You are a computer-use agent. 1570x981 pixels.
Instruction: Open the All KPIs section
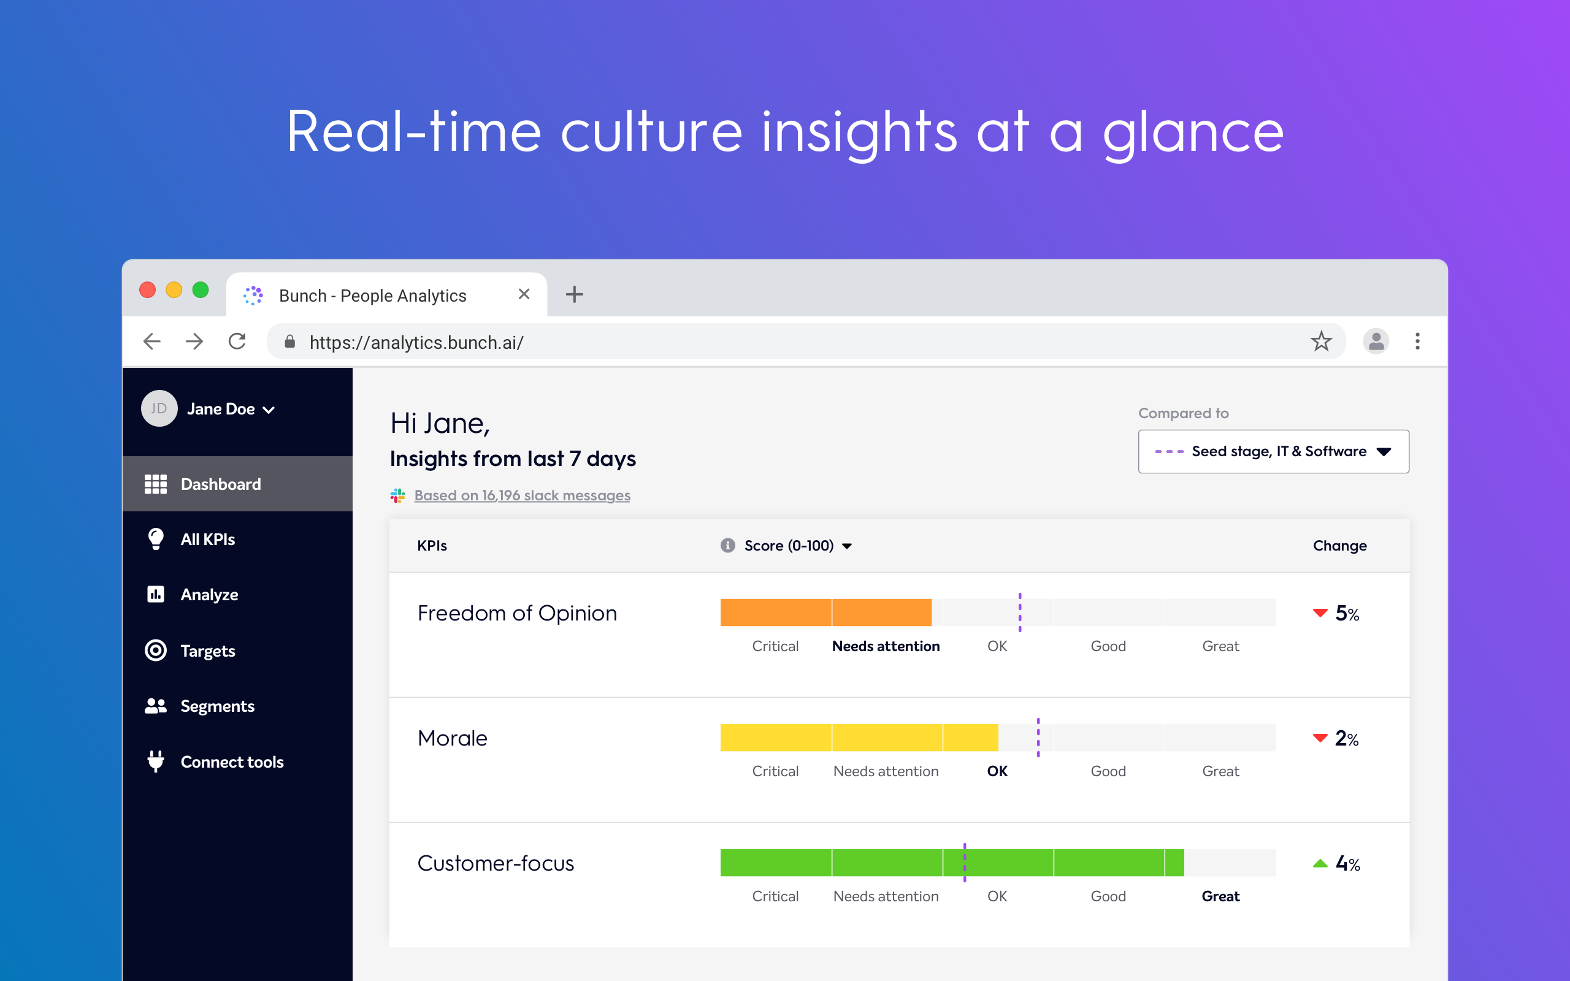(x=237, y=539)
